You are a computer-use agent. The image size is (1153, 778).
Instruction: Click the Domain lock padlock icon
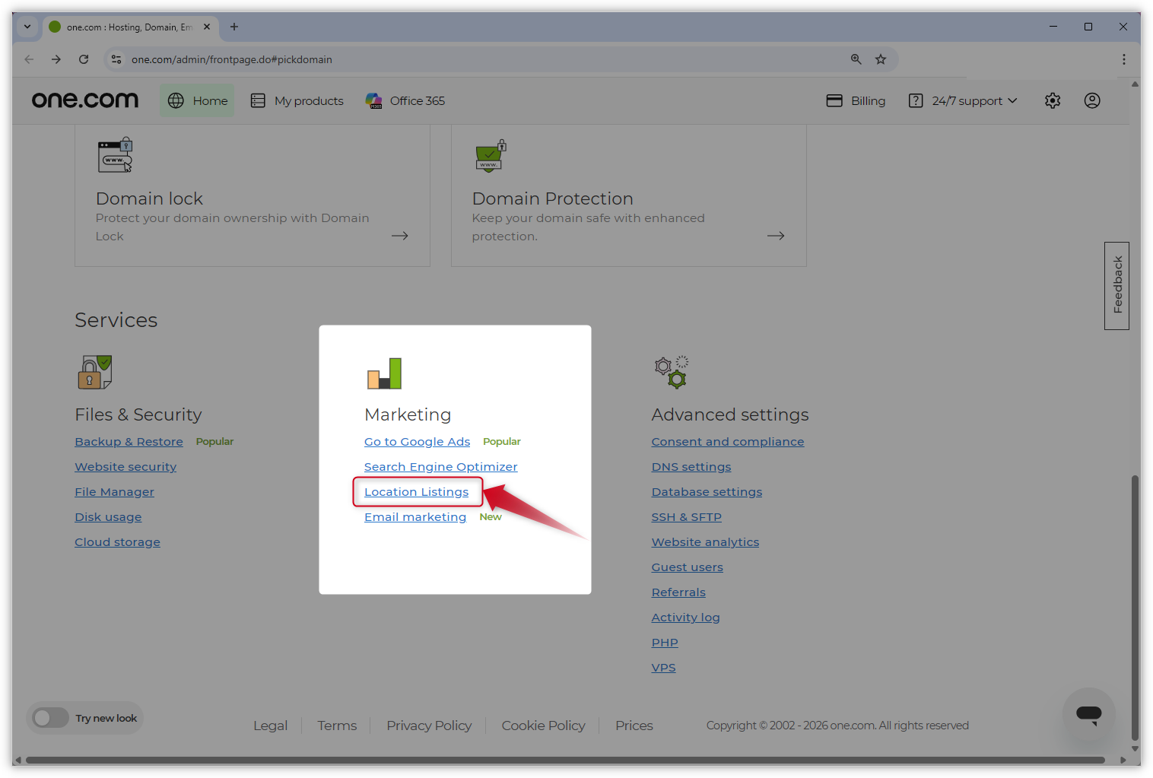[x=114, y=154]
